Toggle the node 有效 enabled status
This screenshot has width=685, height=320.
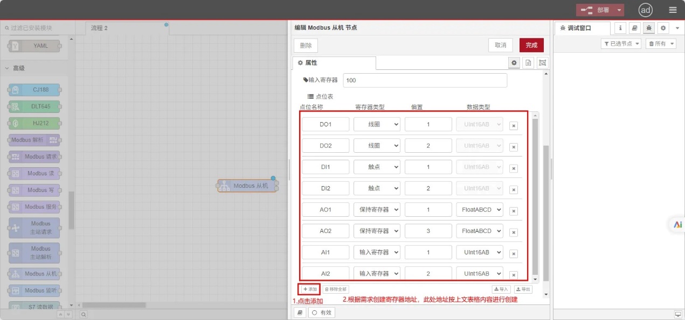click(x=322, y=312)
